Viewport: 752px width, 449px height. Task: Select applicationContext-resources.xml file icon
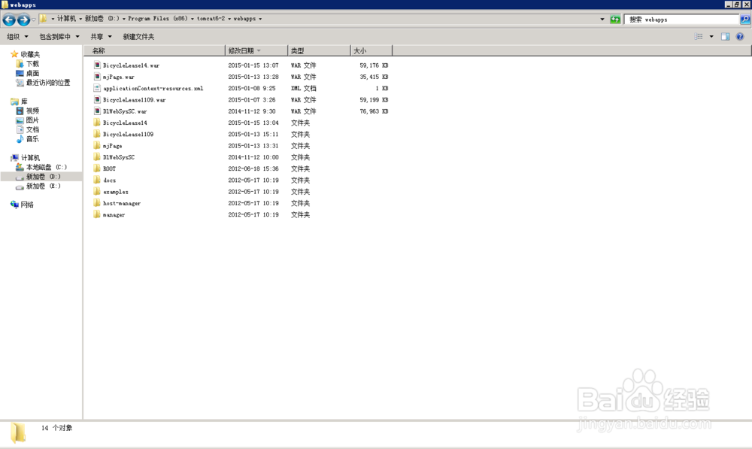tap(97, 88)
